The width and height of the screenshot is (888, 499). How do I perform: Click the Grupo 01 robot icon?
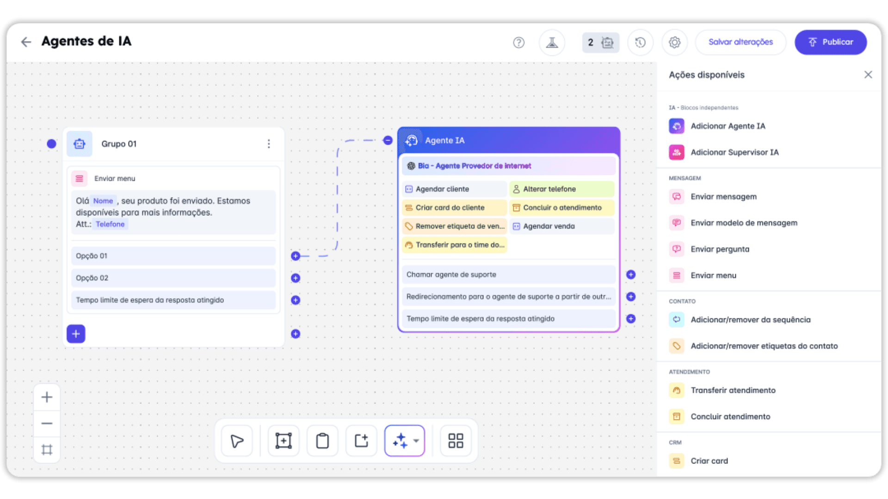coord(80,144)
